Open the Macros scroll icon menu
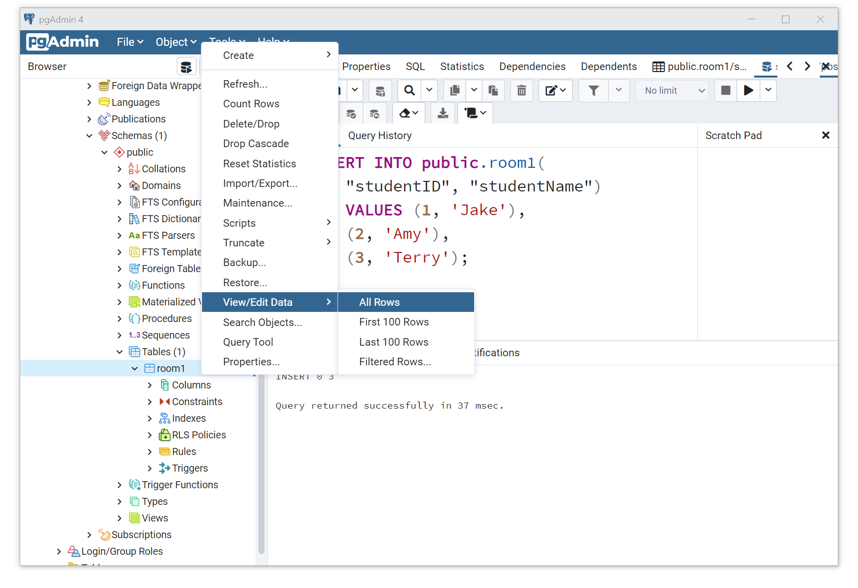Screen dimensions: 858x588 coord(475,113)
